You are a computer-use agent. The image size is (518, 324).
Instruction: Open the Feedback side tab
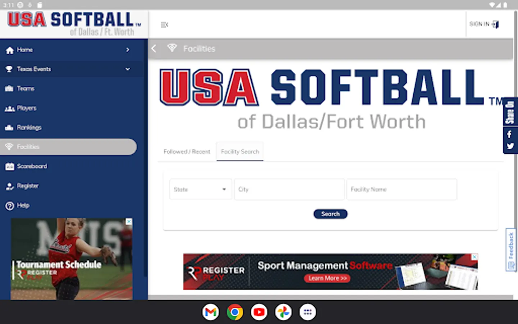pos(511,250)
